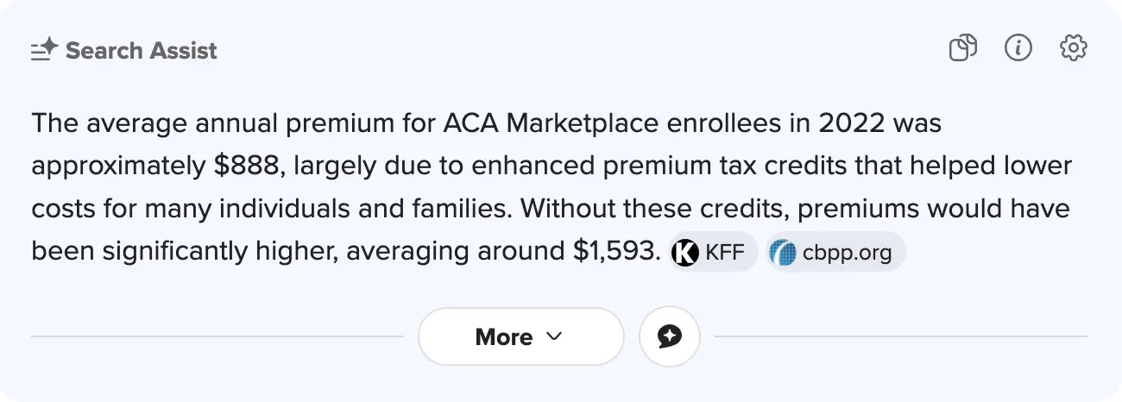The image size is (1122, 402).
Task: Open Search Assist settings gear
Action: click(x=1074, y=48)
